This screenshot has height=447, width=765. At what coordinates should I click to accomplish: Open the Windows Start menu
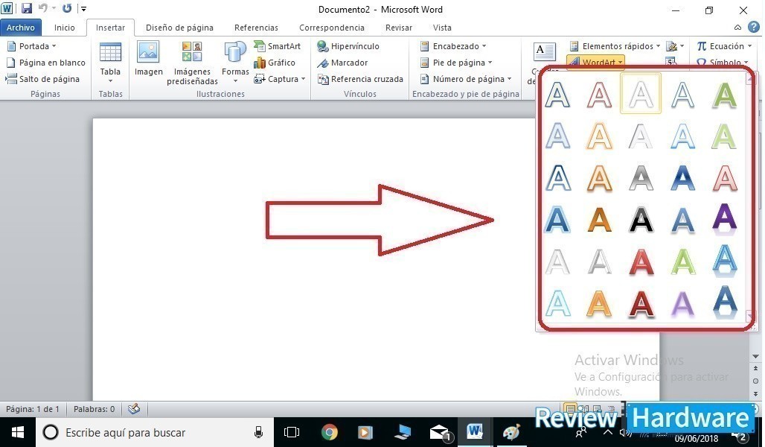(18, 432)
